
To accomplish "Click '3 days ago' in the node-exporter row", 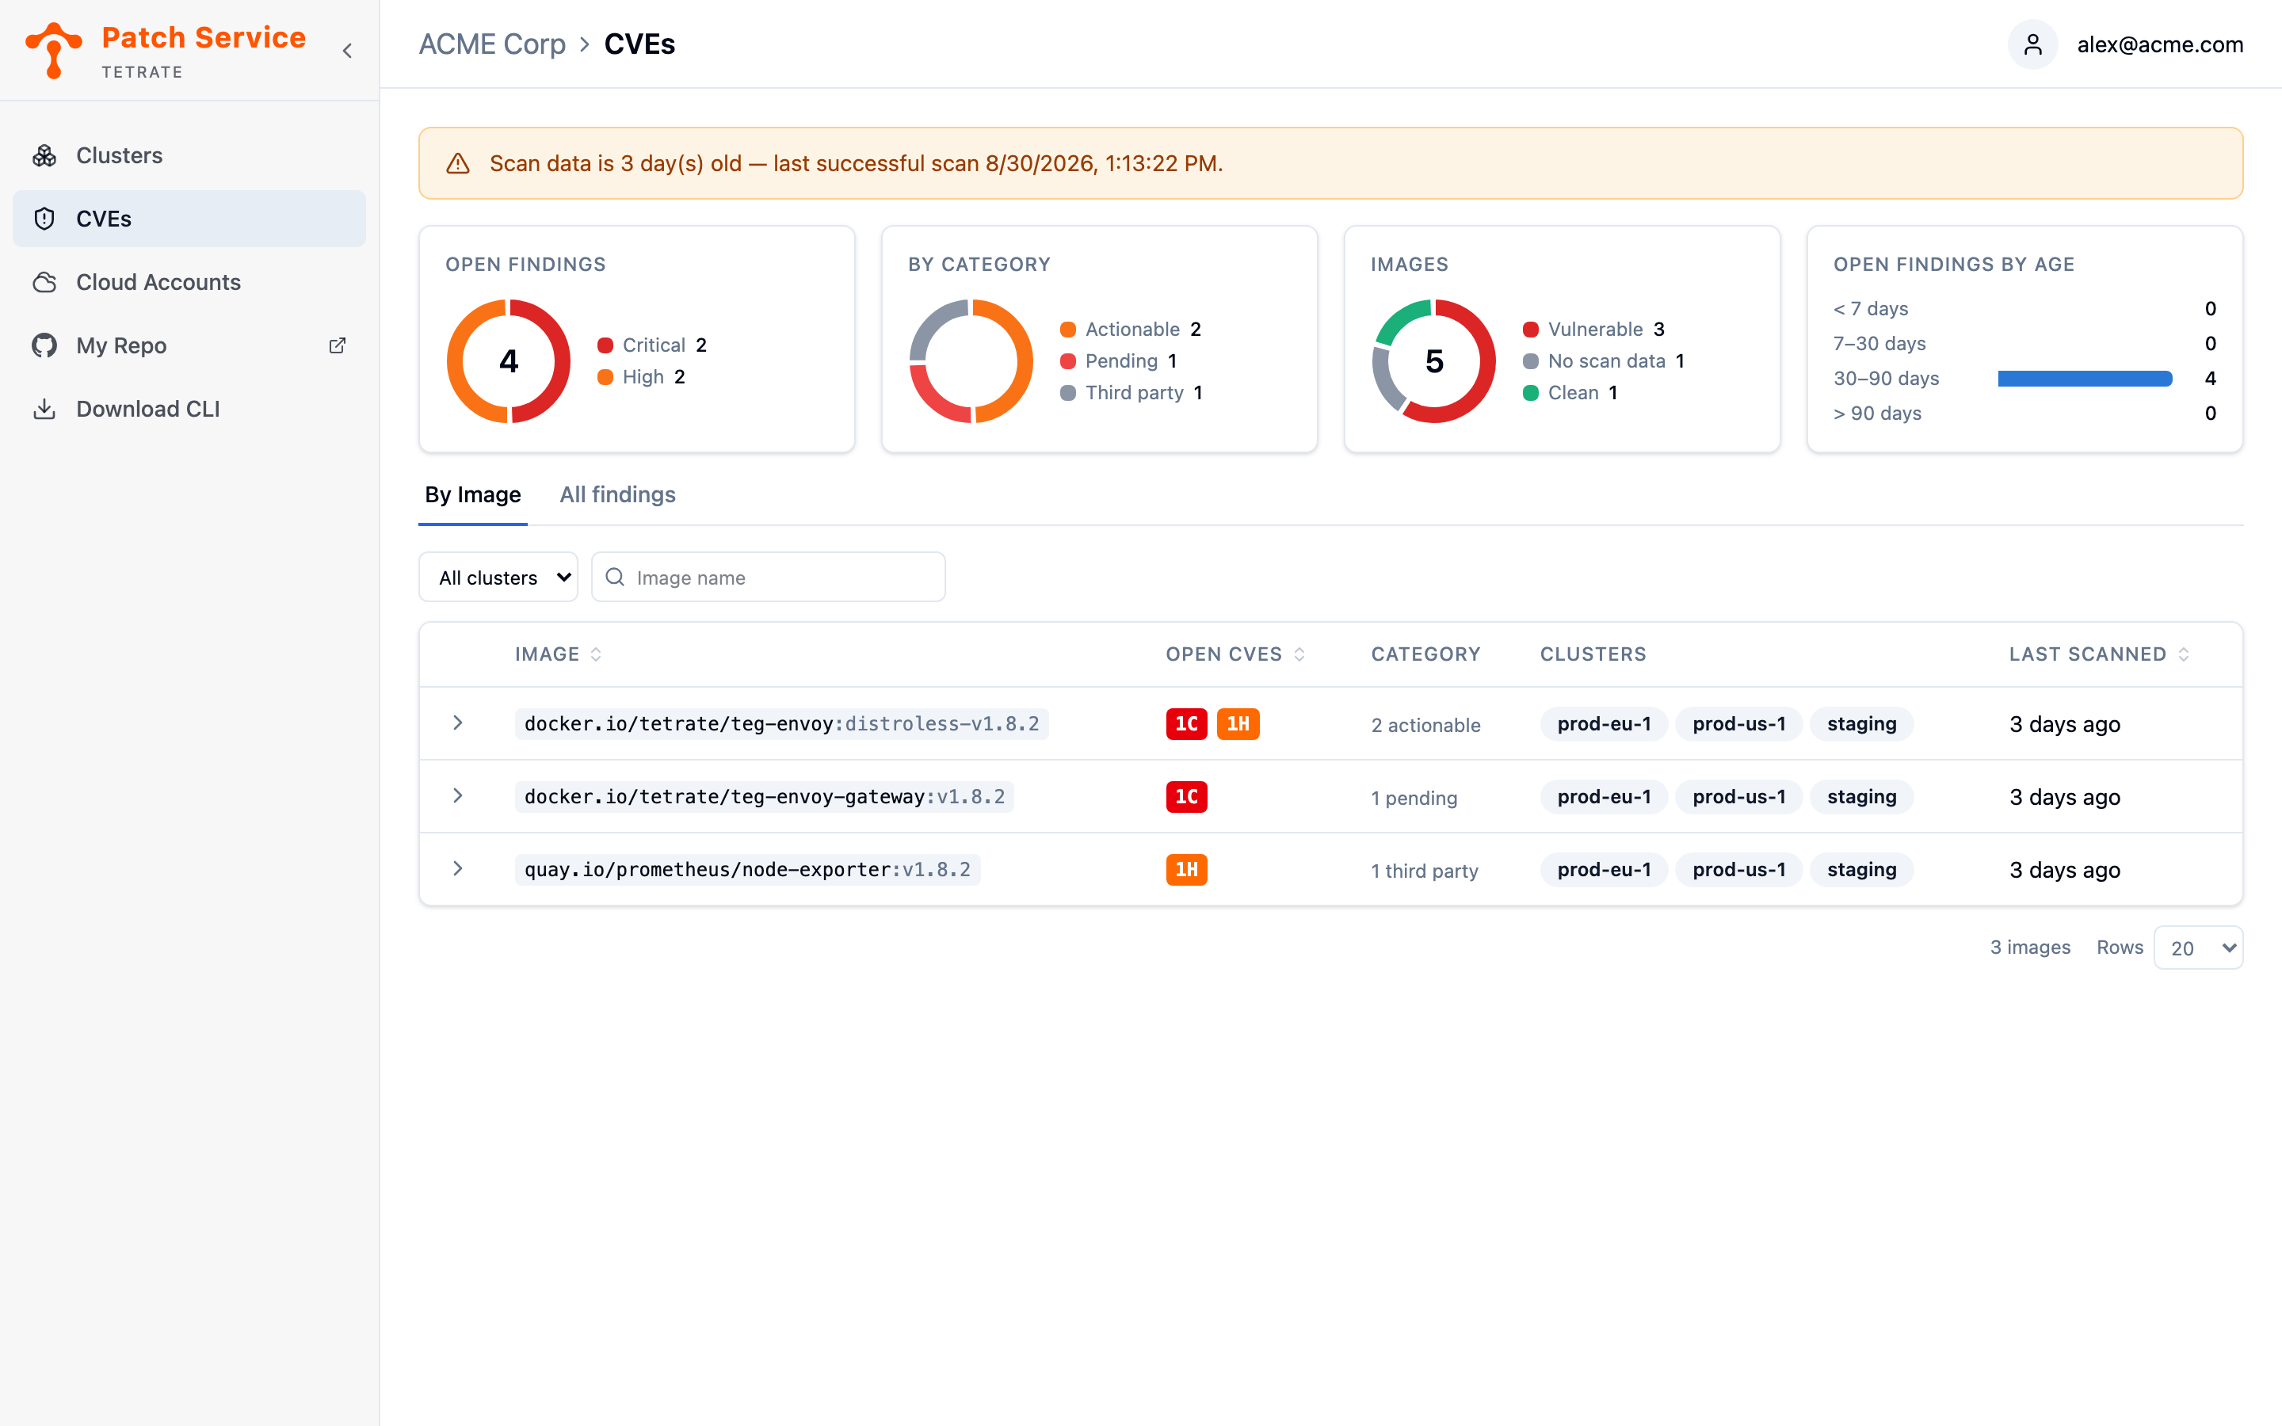I will (x=2065, y=870).
